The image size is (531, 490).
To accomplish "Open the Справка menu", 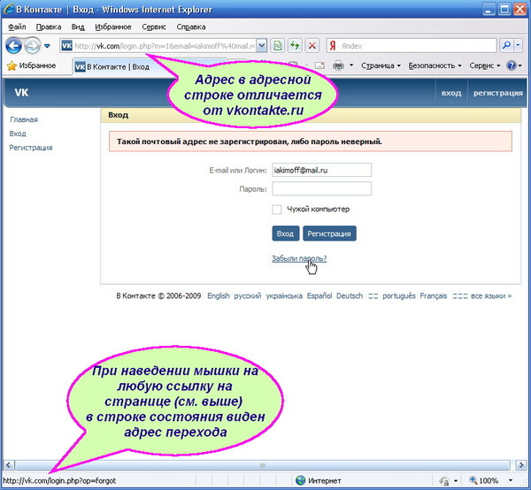I will click(x=191, y=27).
